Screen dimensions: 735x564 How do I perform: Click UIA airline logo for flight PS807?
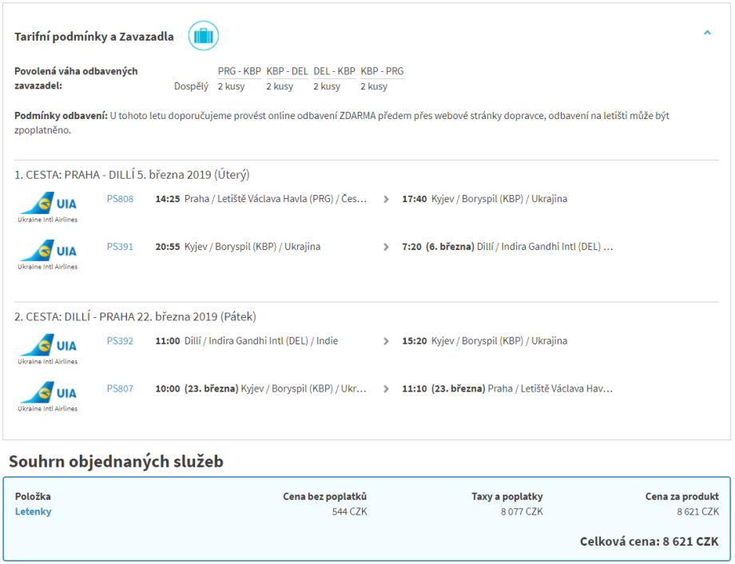click(48, 397)
